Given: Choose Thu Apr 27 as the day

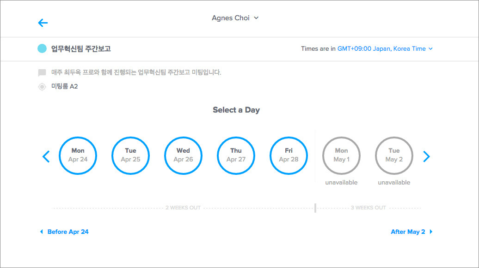Looking at the screenshot, I should (236, 155).
